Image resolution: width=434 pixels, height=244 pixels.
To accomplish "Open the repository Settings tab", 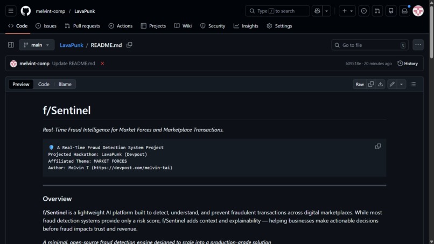I will 279,26.
